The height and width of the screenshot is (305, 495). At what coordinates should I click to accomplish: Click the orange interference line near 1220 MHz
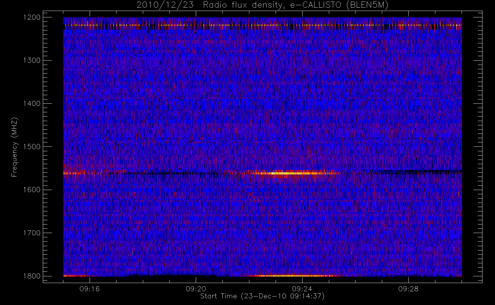click(x=262, y=25)
